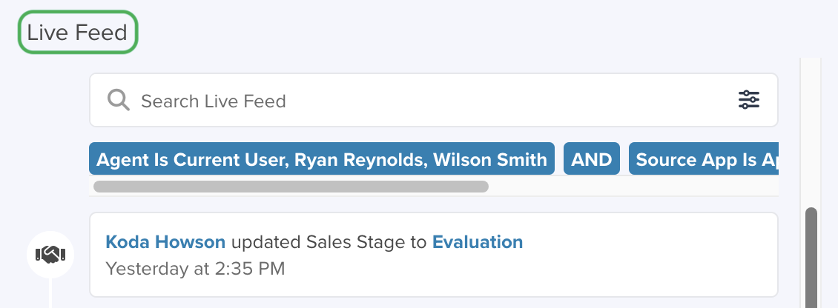The width and height of the screenshot is (838, 308).
Task: Open the Evaluation sales stage link
Action: pyautogui.click(x=478, y=242)
